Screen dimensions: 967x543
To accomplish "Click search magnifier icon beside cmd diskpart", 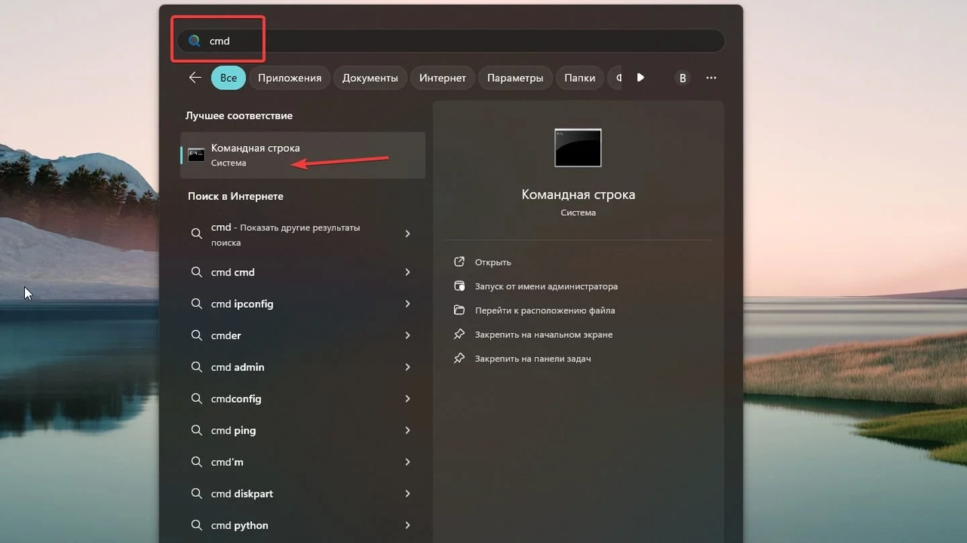I will [x=197, y=493].
